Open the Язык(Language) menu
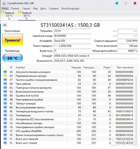 coord(70,9)
